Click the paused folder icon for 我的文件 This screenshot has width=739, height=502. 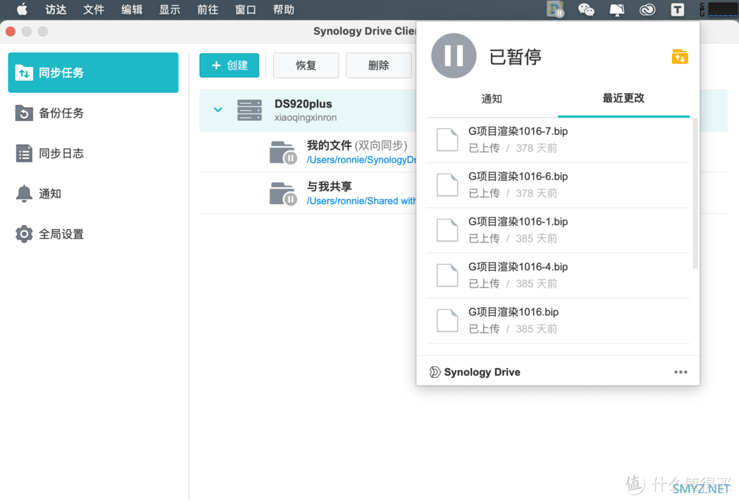pyautogui.click(x=283, y=153)
